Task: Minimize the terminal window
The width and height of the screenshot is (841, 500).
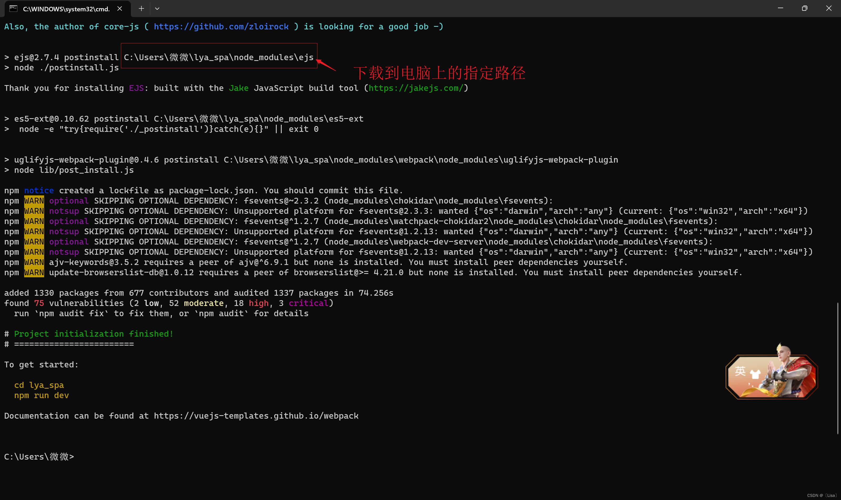Action: point(780,8)
